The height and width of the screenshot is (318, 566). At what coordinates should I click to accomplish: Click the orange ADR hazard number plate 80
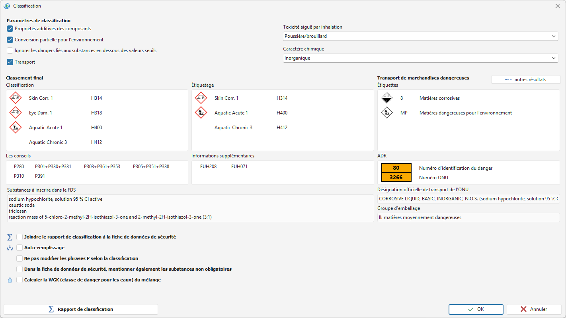(x=396, y=168)
